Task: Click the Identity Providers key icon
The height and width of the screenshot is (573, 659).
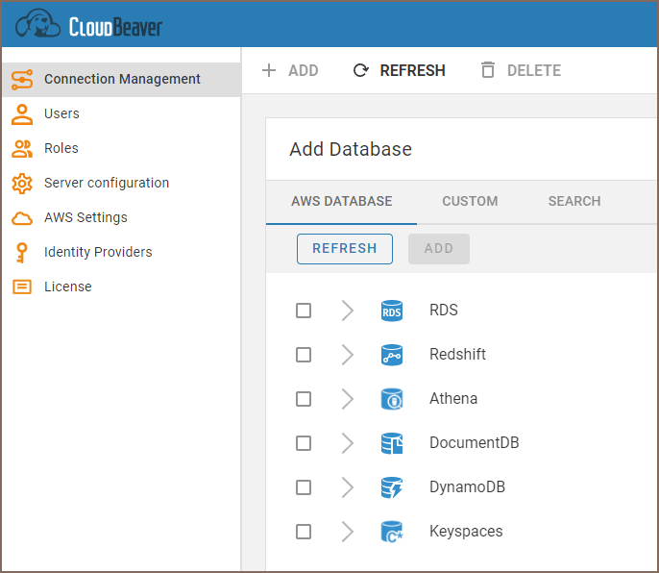Action: 21,252
